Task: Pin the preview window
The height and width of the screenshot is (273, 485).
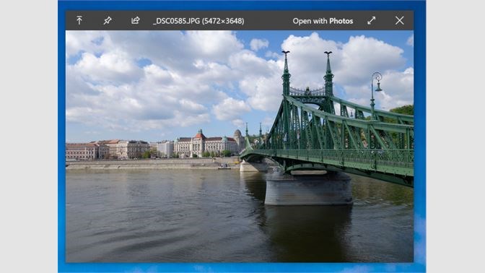Action: coord(108,21)
